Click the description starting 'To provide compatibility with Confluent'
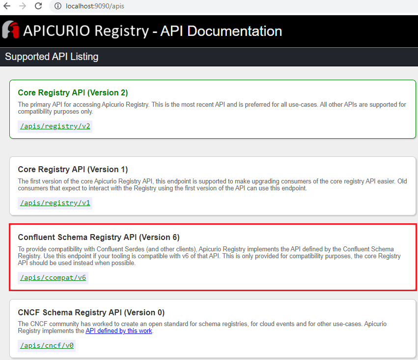Screen dimensions: 418x360 click(x=209, y=256)
